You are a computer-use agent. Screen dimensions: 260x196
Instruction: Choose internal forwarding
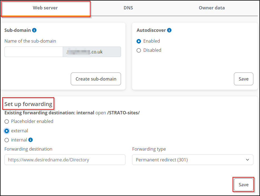tap(6, 140)
